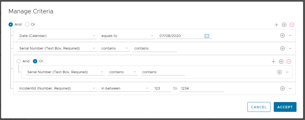The height and width of the screenshot is (120, 305).
Task: Open the 'in between' operator dropdown
Action: [125, 88]
